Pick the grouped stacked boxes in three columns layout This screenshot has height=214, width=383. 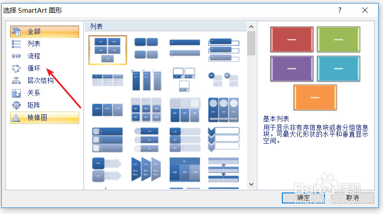click(146, 110)
